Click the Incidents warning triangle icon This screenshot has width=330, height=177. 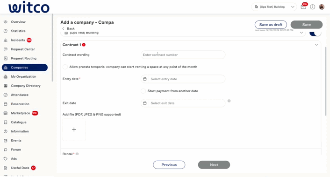click(6, 40)
